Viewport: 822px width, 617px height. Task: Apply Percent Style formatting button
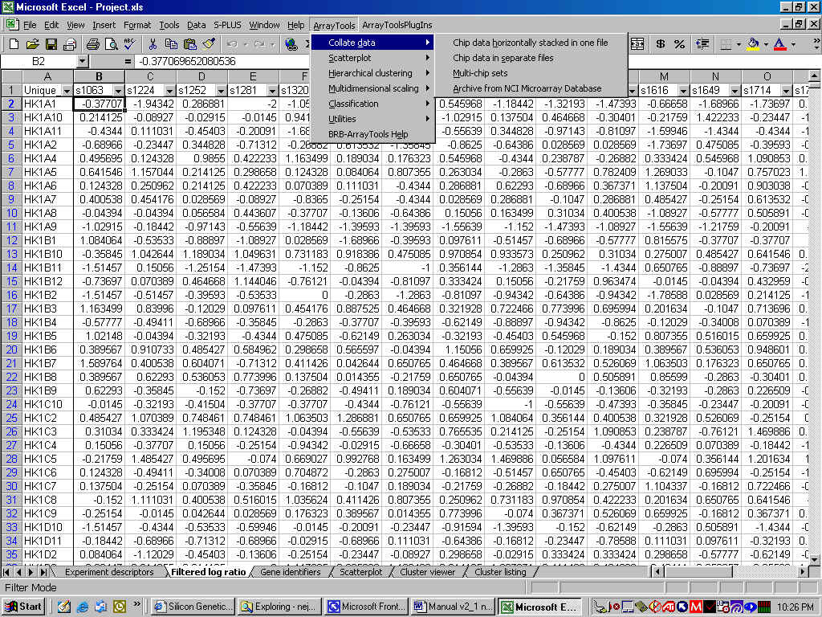pyautogui.click(x=680, y=44)
